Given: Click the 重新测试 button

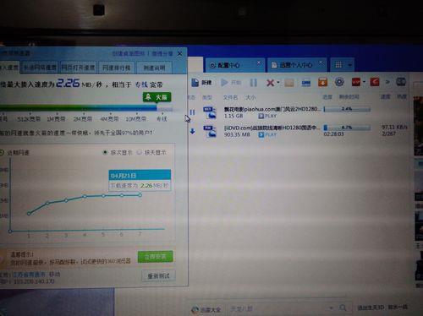Looking at the screenshot, I should point(158,275).
